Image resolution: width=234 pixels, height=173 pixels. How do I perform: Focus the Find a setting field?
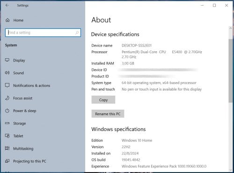click(43, 33)
